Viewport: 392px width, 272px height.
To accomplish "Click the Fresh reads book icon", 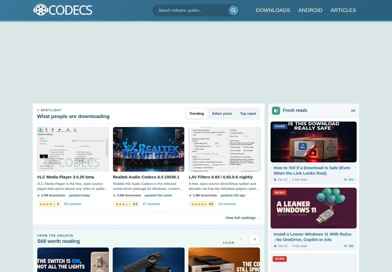I will pos(276,110).
